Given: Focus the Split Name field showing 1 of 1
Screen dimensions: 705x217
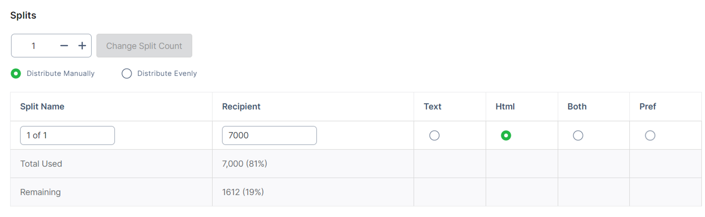Looking at the screenshot, I should (x=67, y=135).
